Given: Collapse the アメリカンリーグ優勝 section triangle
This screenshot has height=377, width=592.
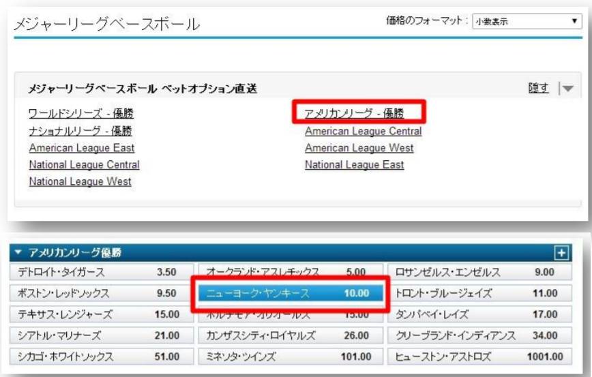Looking at the screenshot, I should tap(18, 252).
